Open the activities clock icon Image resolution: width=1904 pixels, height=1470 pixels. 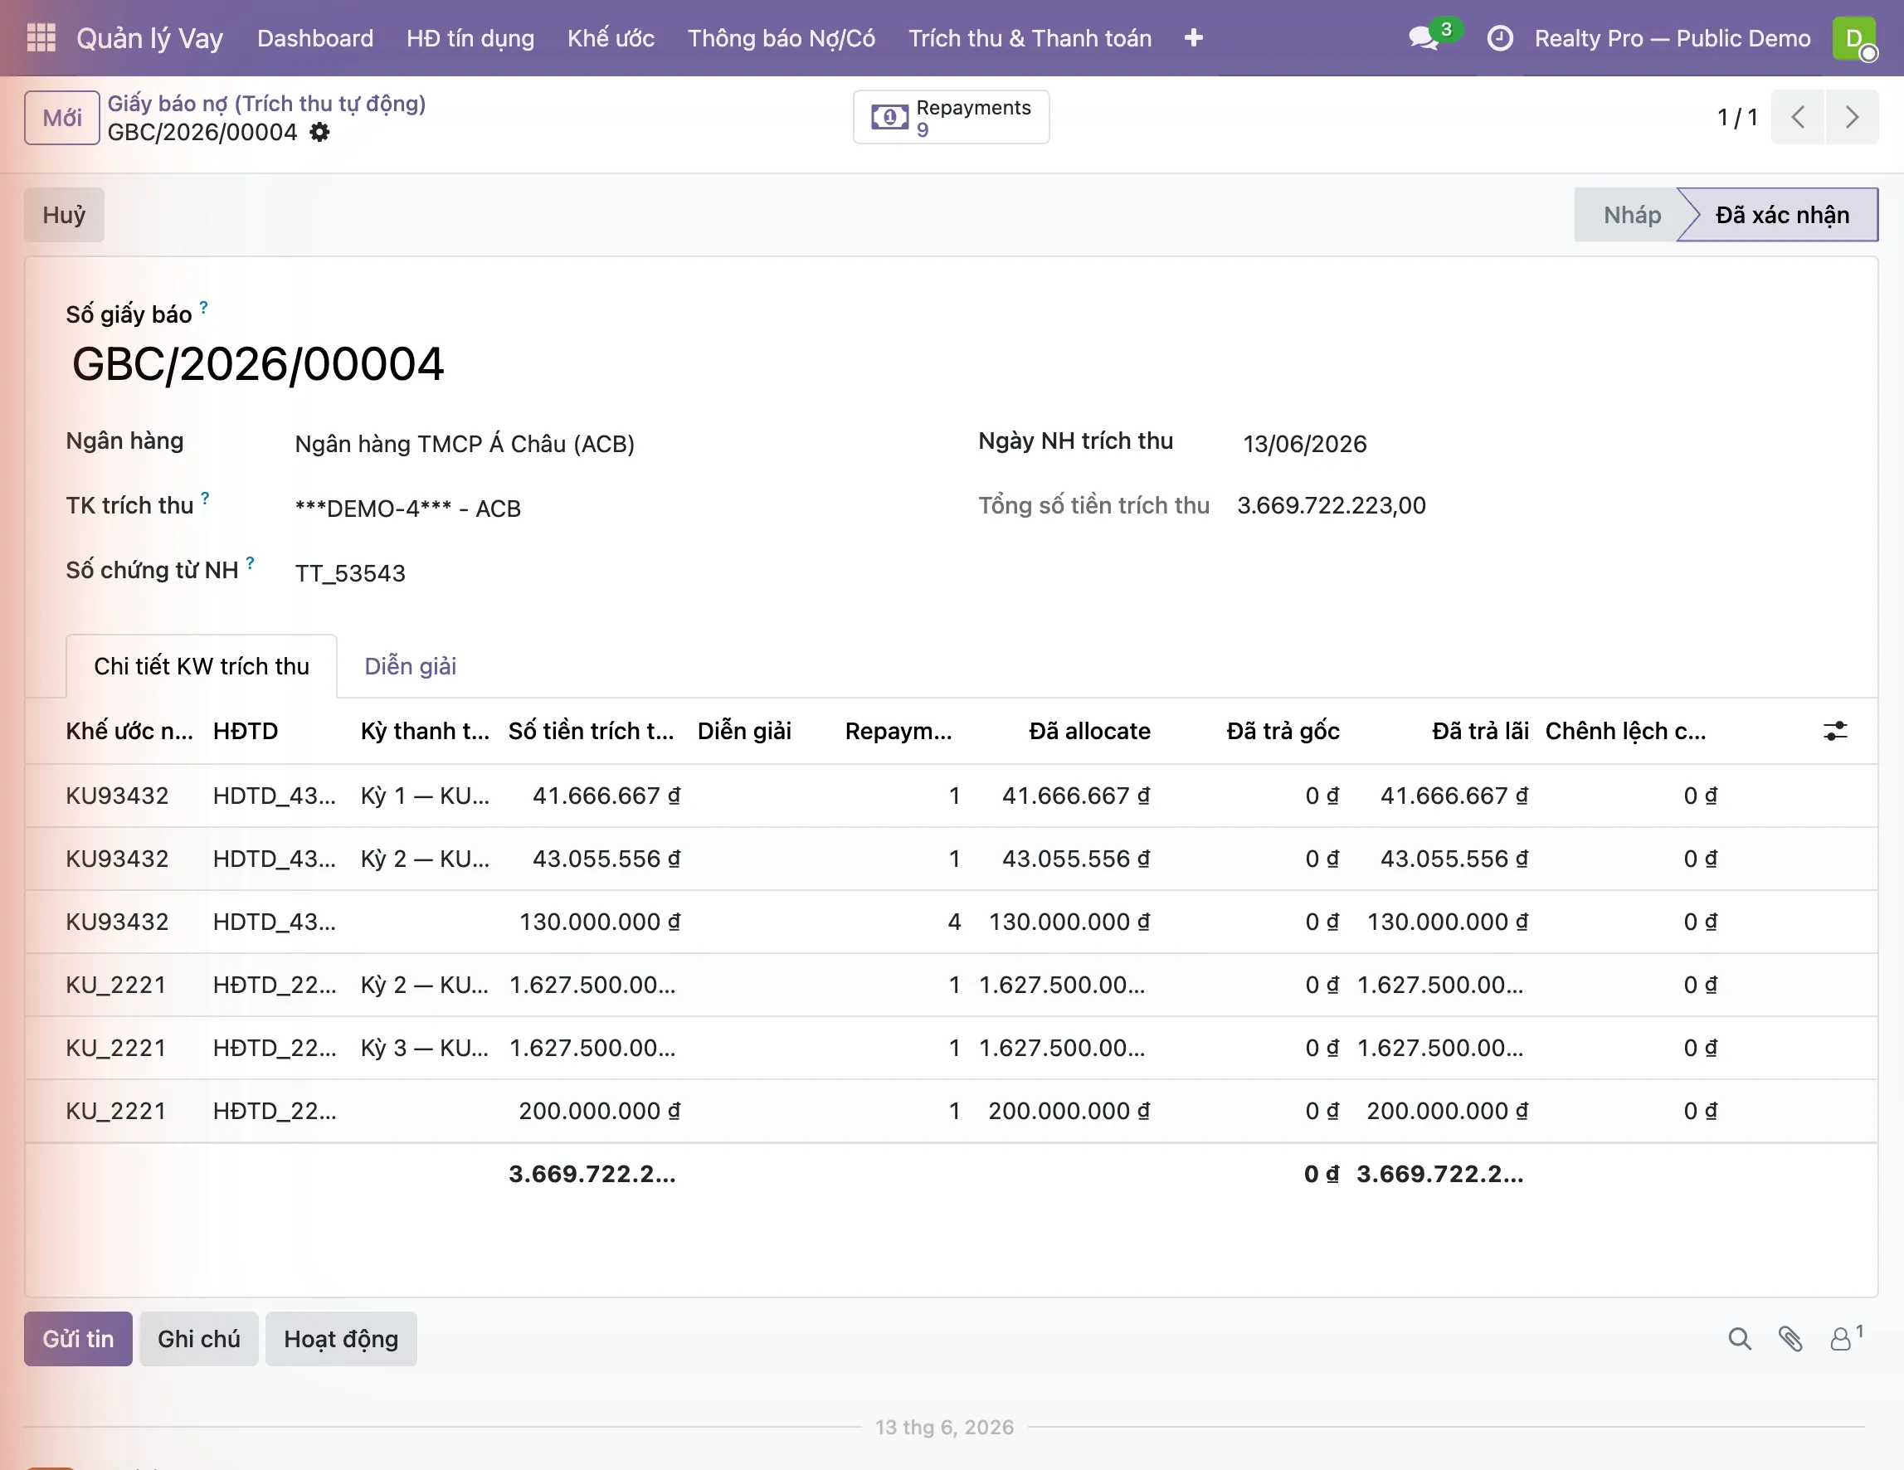click(1499, 38)
